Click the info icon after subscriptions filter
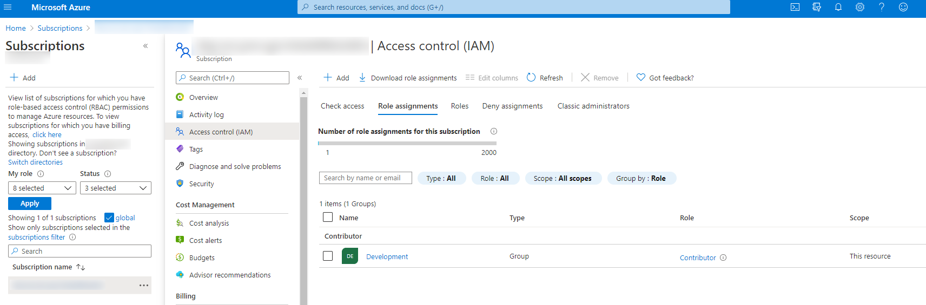 tap(72, 237)
